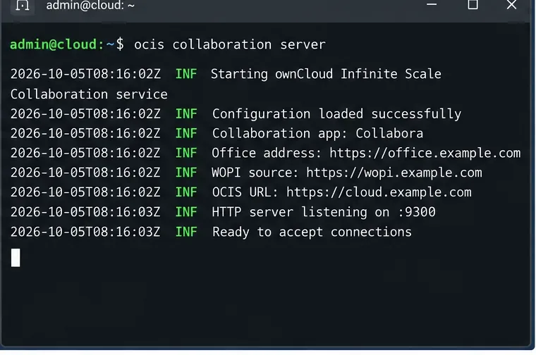Click the terminal icon in the title bar

click(23, 5)
